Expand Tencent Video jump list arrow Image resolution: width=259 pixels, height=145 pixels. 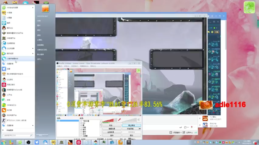(x=33, y=53)
